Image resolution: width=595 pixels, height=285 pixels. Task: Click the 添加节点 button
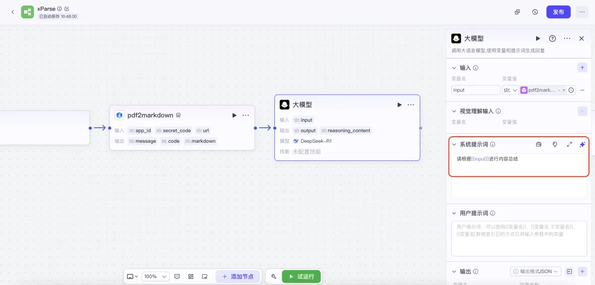click(237, 277)
